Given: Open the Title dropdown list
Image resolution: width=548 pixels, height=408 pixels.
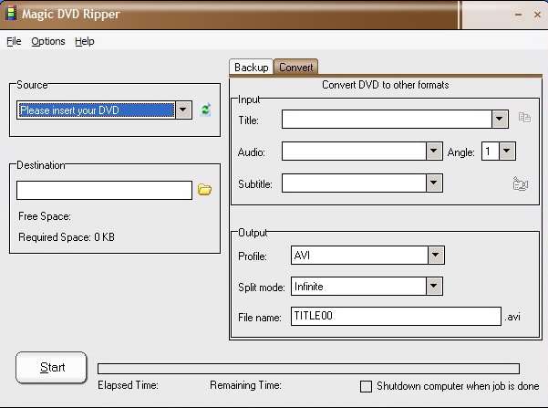Looking at the screenshot, I should [x=500, y=119].
